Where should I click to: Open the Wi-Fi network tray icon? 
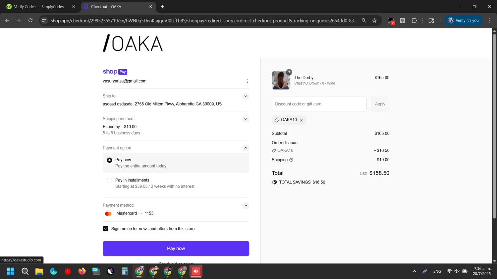pyautogui.click(x=449, y=271)
